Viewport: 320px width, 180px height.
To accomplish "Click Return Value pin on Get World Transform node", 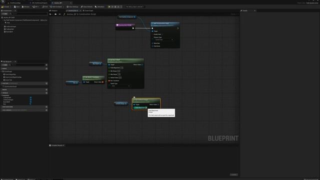I will (102, 82).
